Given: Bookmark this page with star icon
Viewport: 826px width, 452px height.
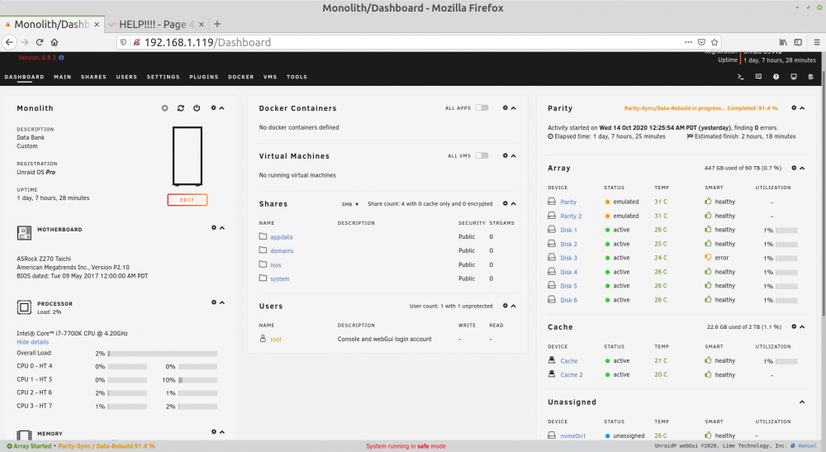Looking at the screenshot, I should click(714, 42).
